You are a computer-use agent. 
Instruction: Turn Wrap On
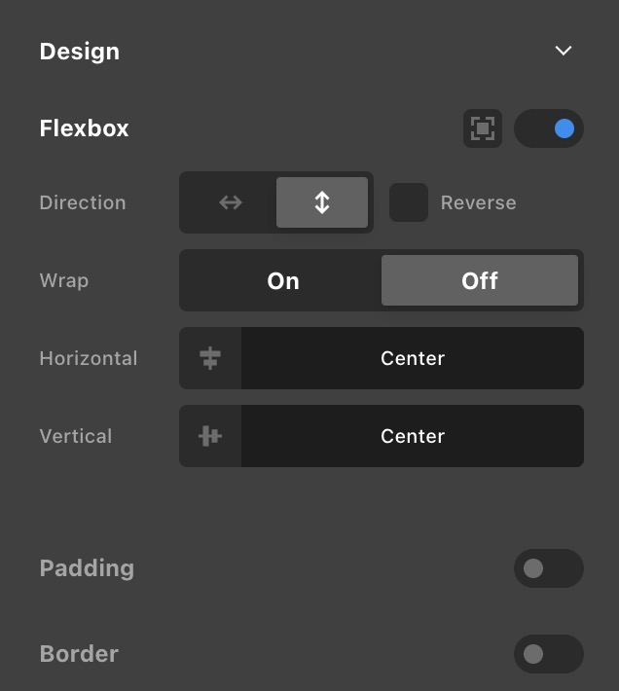[283, 280]
